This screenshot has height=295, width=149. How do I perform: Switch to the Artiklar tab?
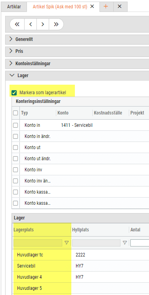(14, 7)
